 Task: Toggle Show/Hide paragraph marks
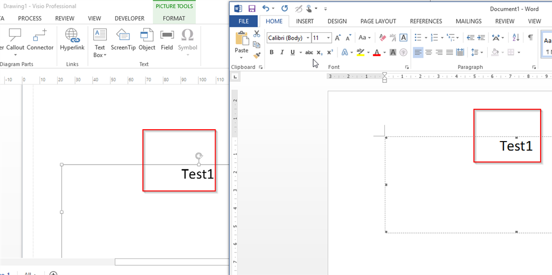(530, 37)
